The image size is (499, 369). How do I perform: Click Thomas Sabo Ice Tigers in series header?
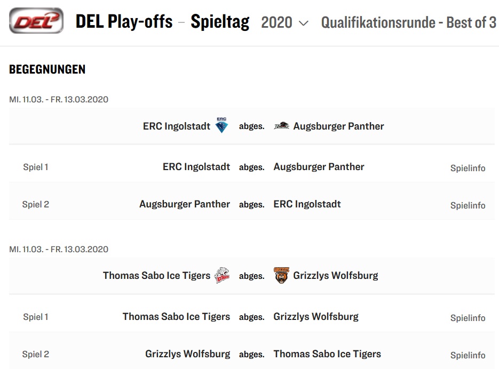156,275
